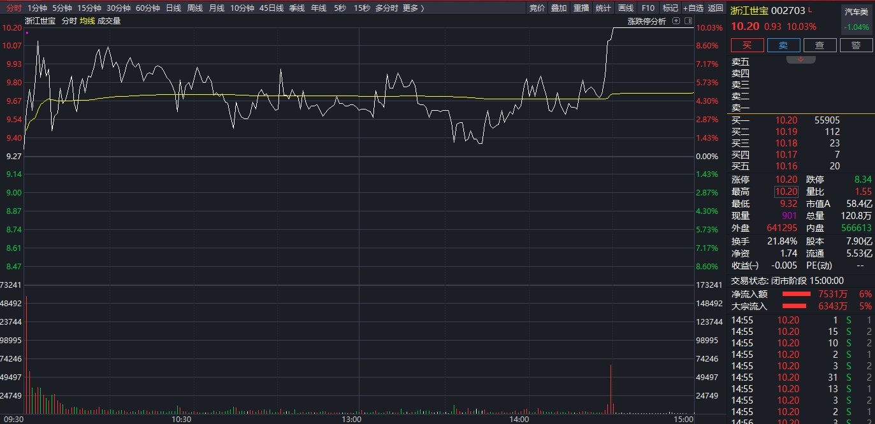
Task: Select the 45日线 period tab
Action: (x=271, y=8)
